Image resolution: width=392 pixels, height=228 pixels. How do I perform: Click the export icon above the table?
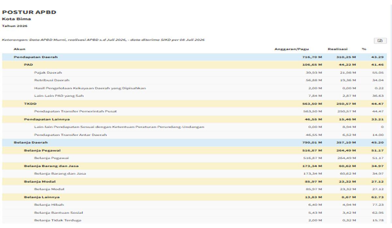tap(380, 41)
